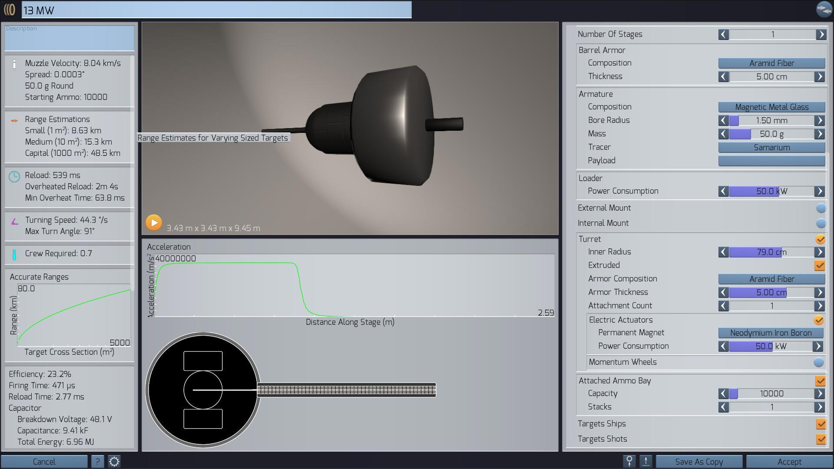834x469 pixels.
Task: Click the Bore Radius slider bar
Action: click(x=771, y=121)
